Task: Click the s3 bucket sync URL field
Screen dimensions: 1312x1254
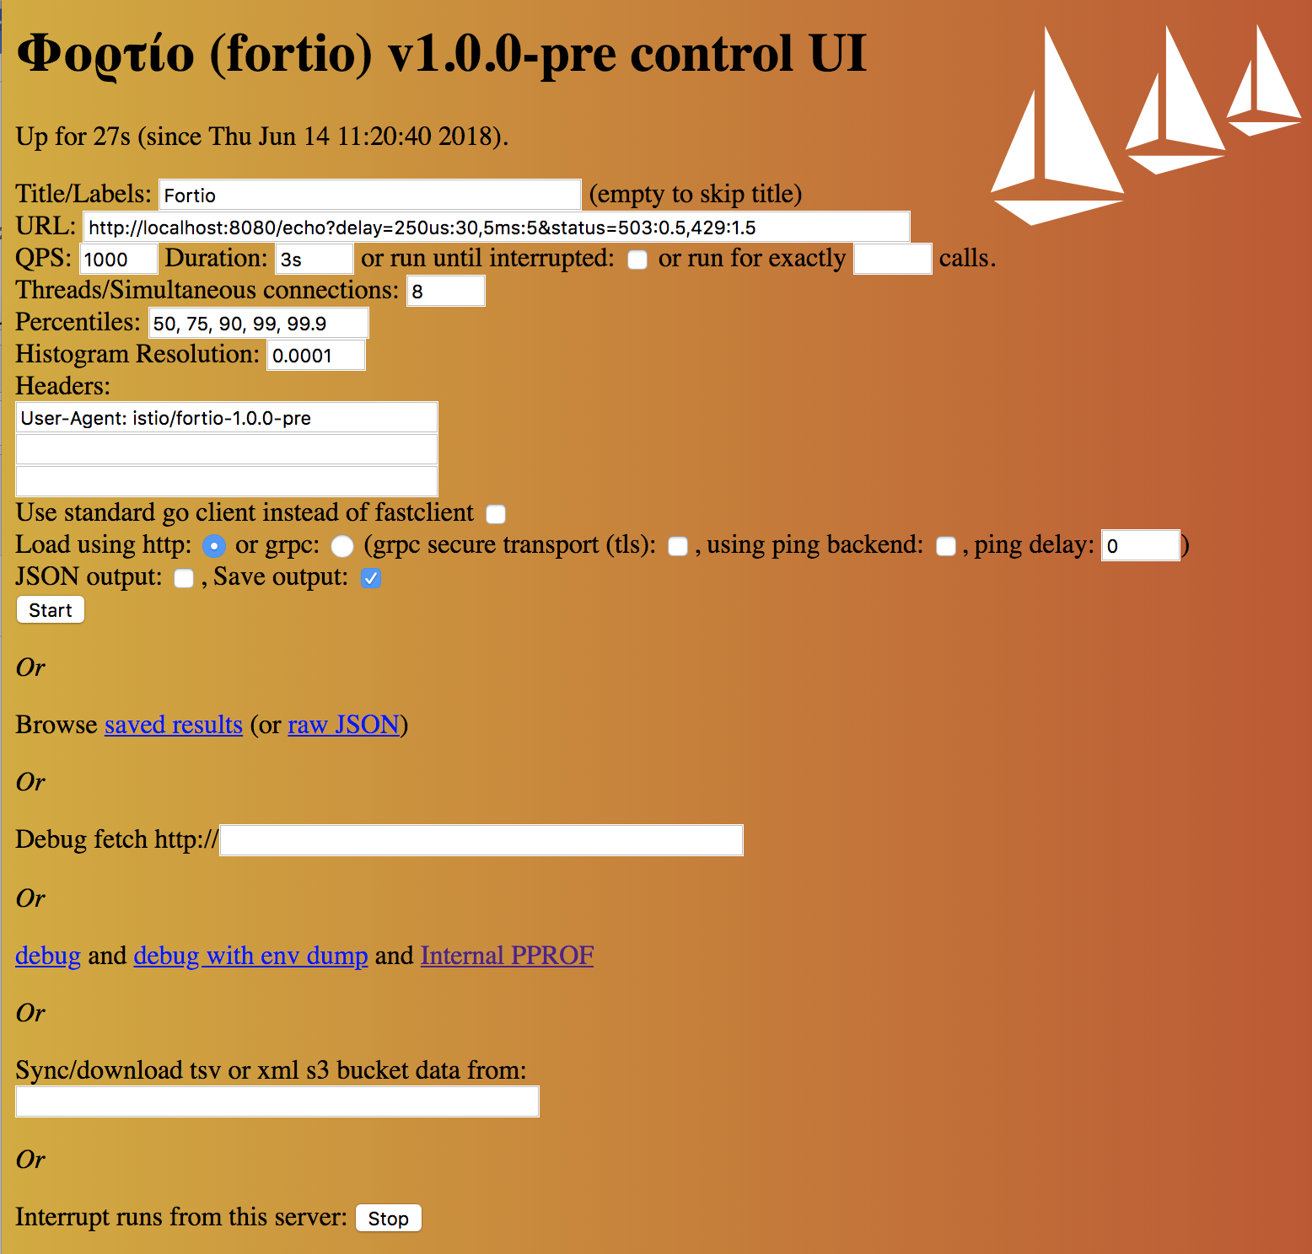Action: 277,1101
